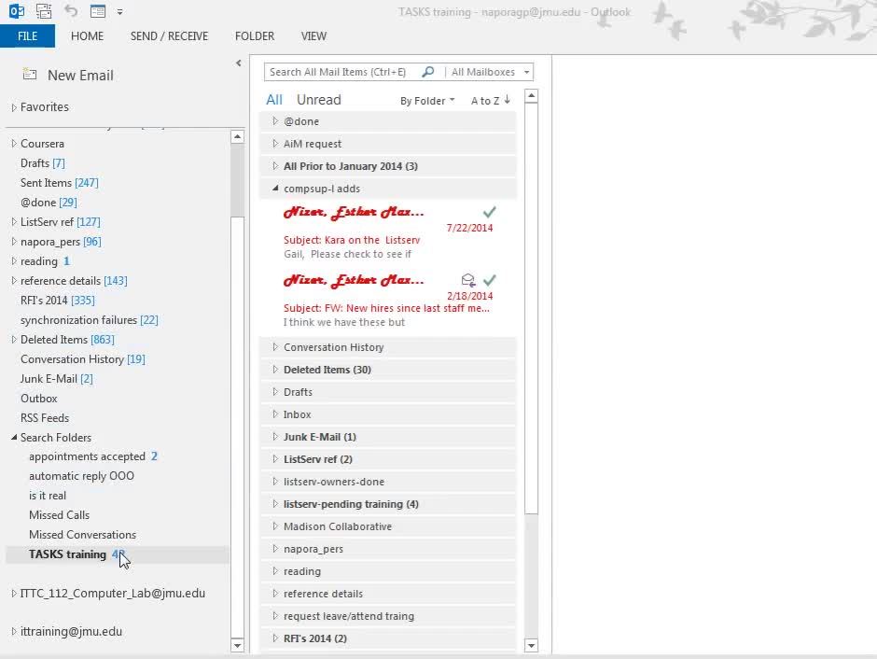Click message list scroll up arrow

tap(532, 96)
